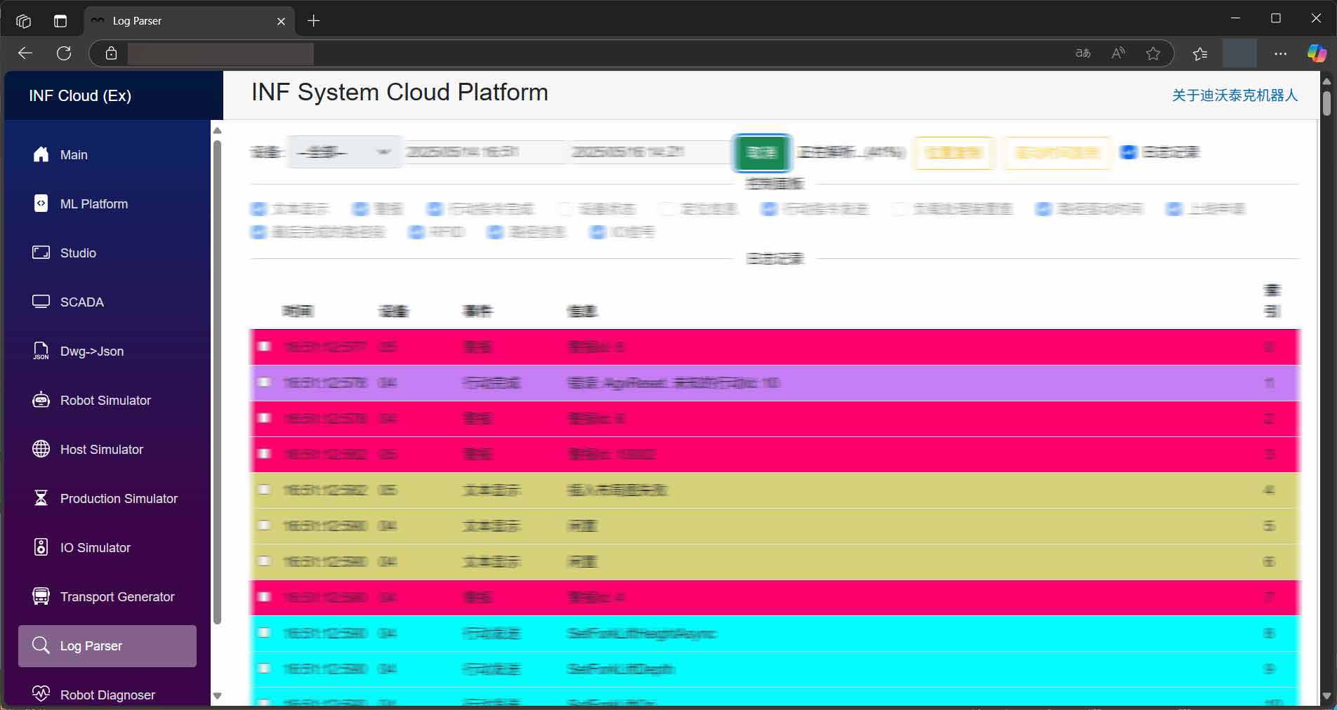Click page scrollbar up arrow at right edge

(1326, 81)
